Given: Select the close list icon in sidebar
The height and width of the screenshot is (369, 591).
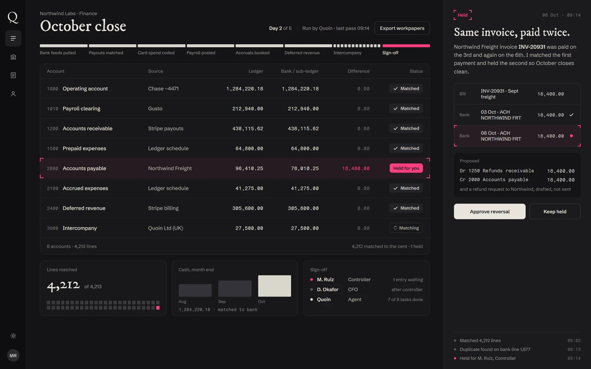Looking at the screenshot, I should pos(13,38).
